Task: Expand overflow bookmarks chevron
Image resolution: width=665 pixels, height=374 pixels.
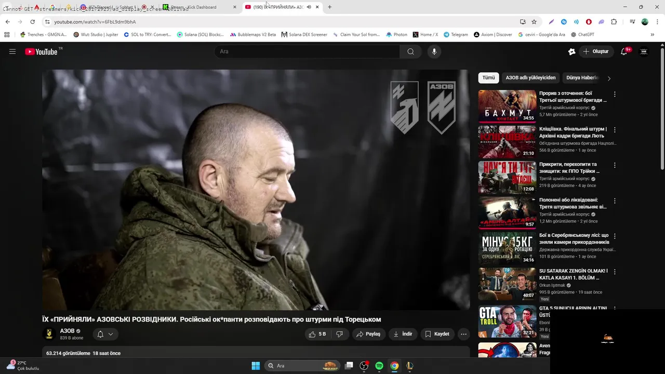Action: [x=653, y=35]
